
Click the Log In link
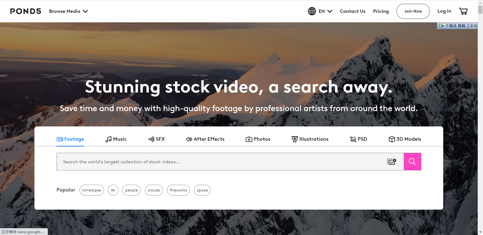click(x=444, y=11)
